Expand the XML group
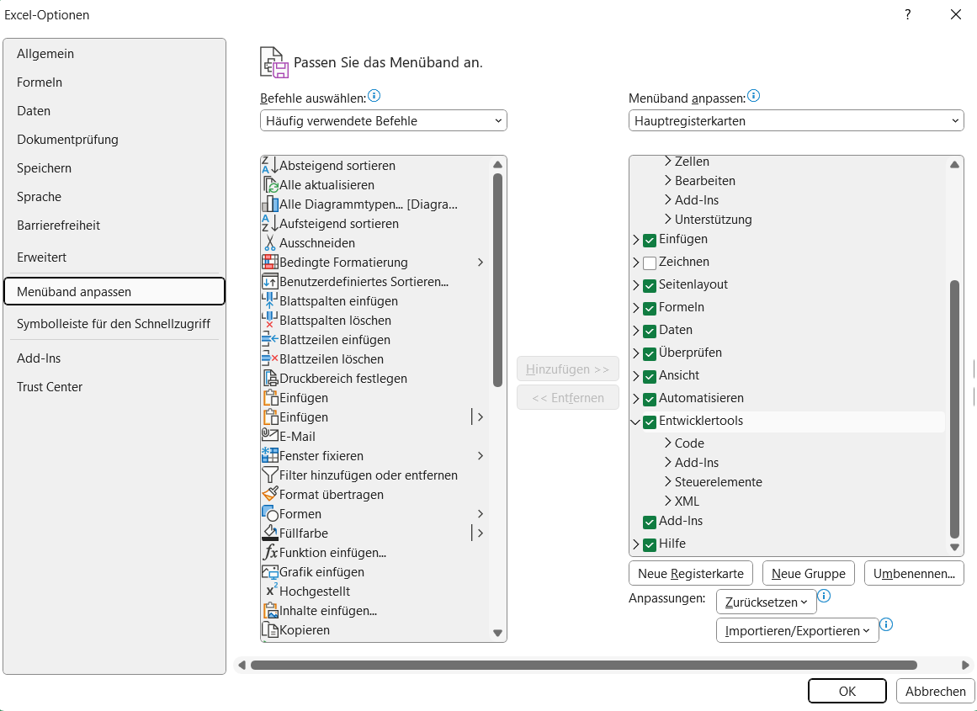The height and width of the screenshot is (711, 977). [668, 501]
